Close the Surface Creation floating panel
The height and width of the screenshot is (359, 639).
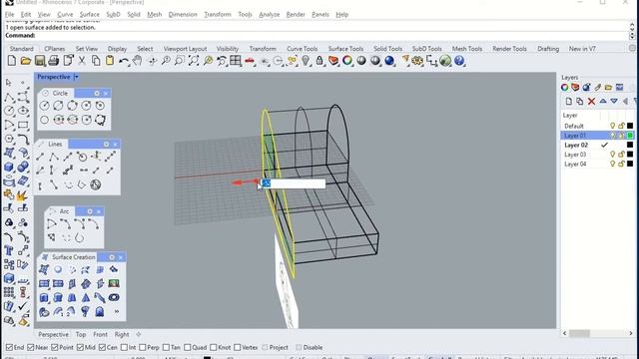coord(121,257)
